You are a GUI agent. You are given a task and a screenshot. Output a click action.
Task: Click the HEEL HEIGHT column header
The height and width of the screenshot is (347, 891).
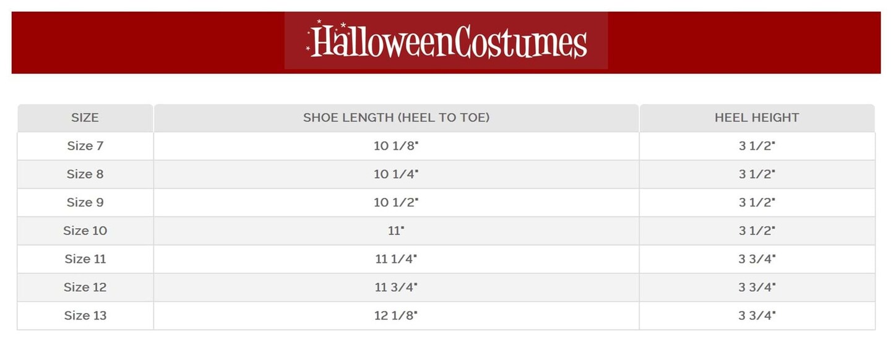[757, 118]
